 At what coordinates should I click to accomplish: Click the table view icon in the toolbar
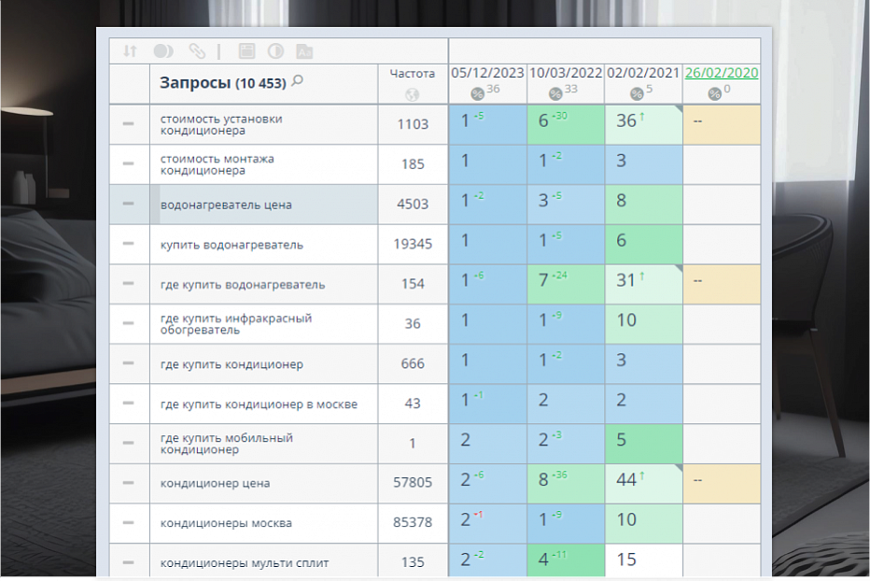[x=247, y=51]
